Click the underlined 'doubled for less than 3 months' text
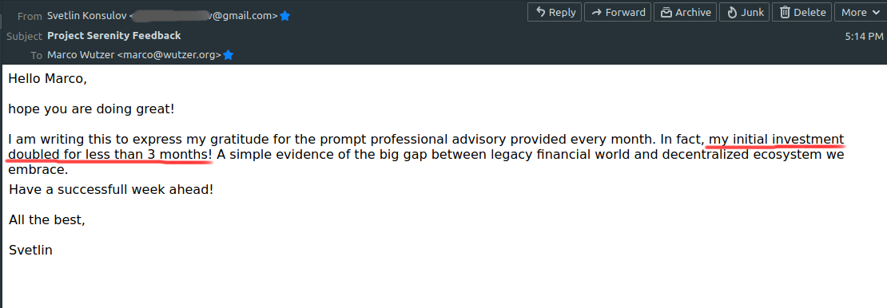 [x=109, y=154]
